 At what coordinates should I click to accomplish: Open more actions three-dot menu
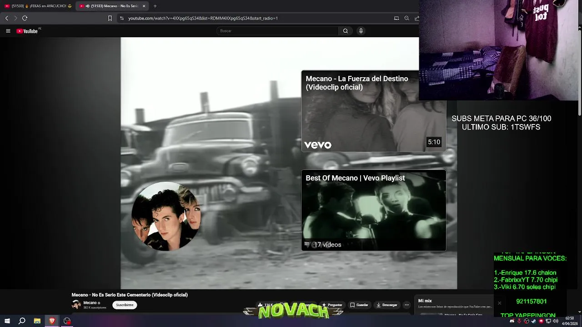tap(407, 305)
